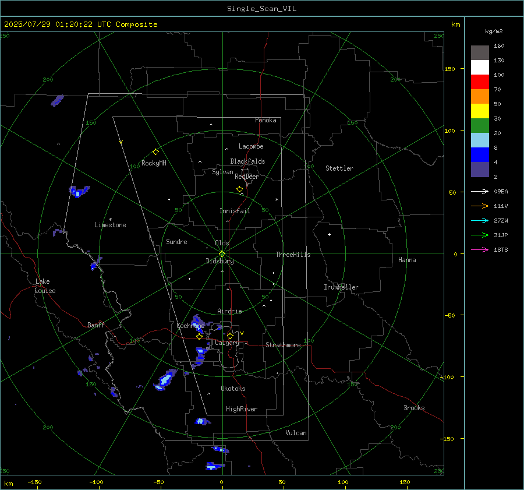Click the Drumheller label
The image size is (524, 490).
(x=341, y=287)
